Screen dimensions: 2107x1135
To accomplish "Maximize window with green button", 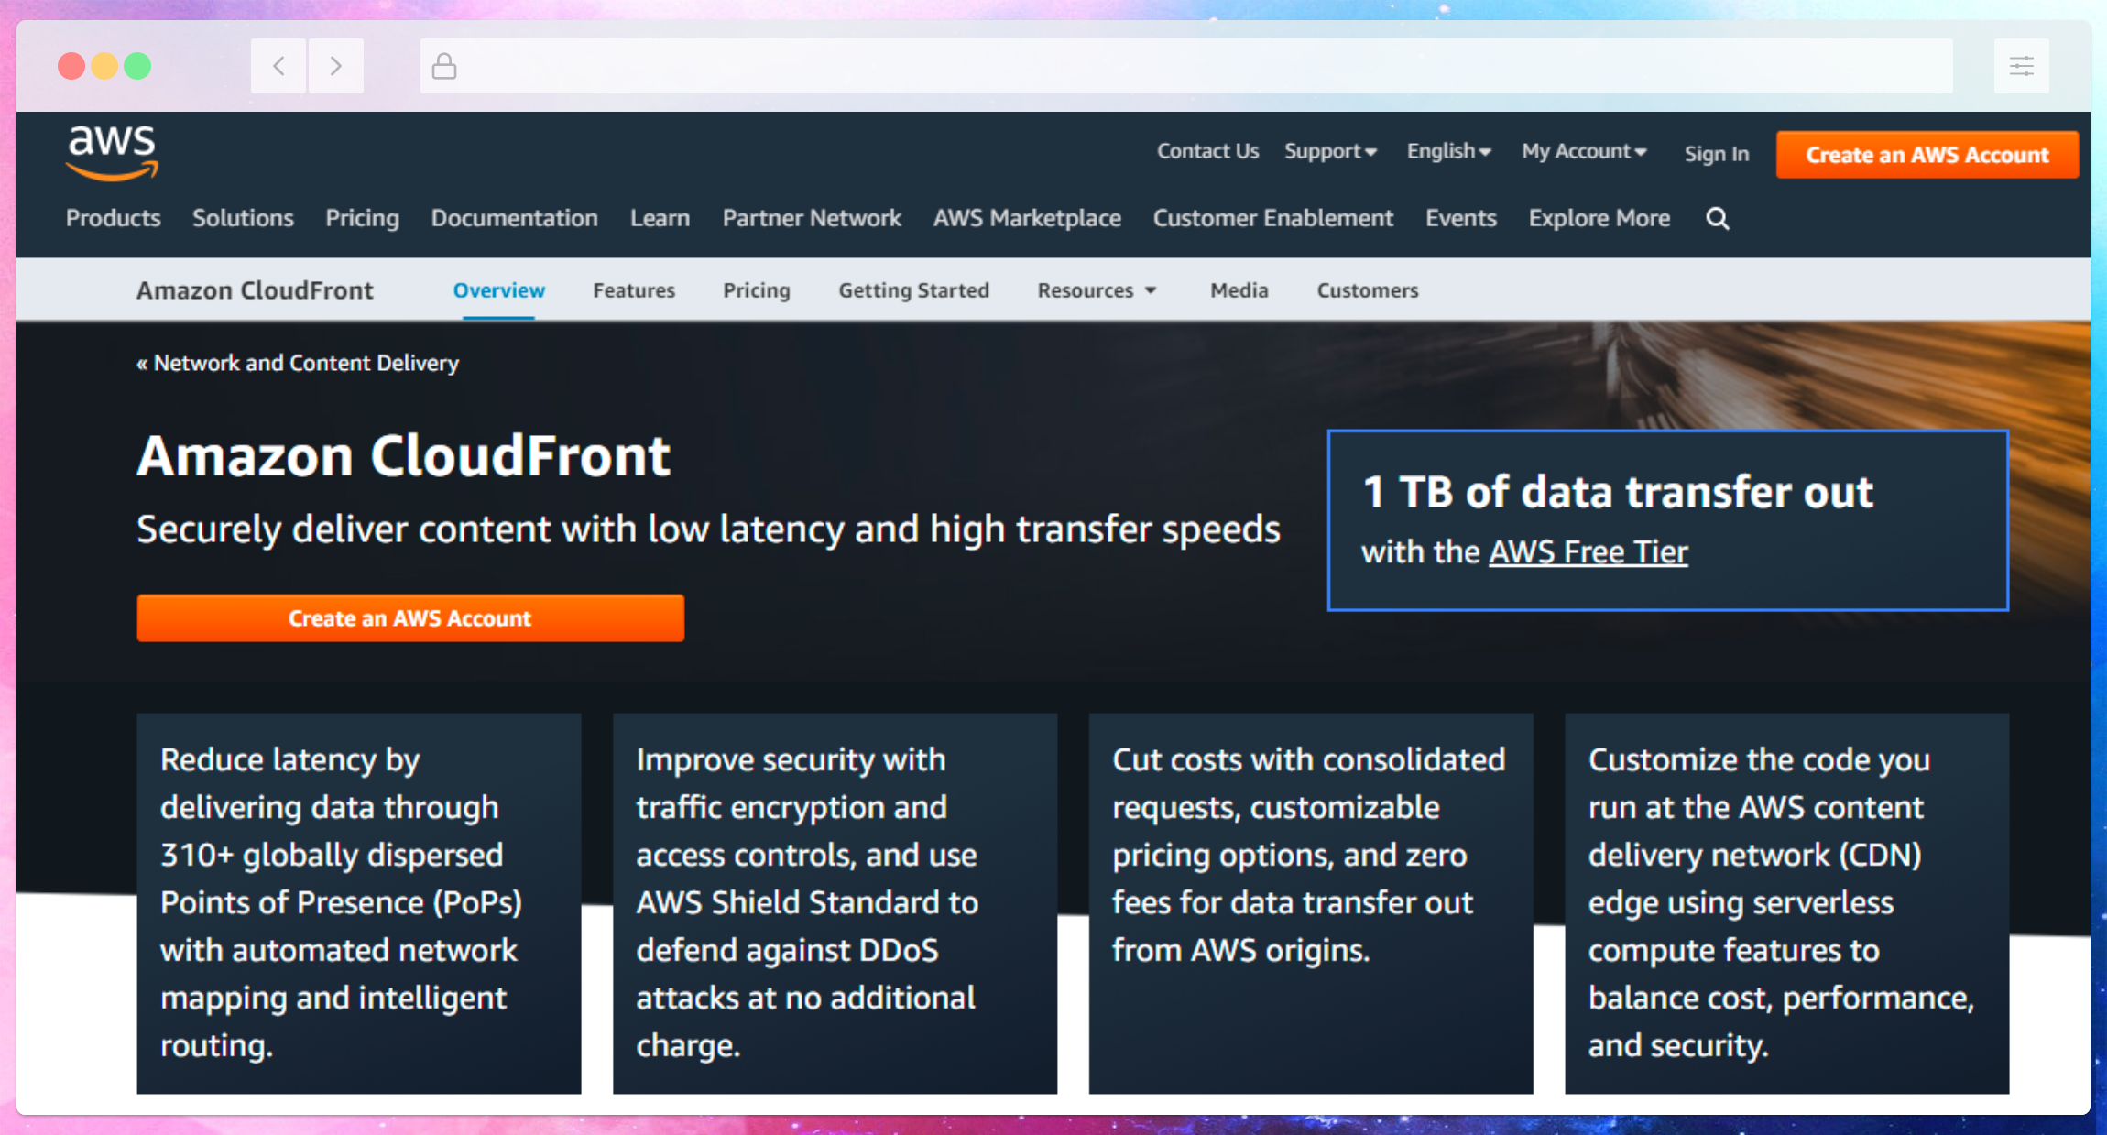I will [137, 66].
